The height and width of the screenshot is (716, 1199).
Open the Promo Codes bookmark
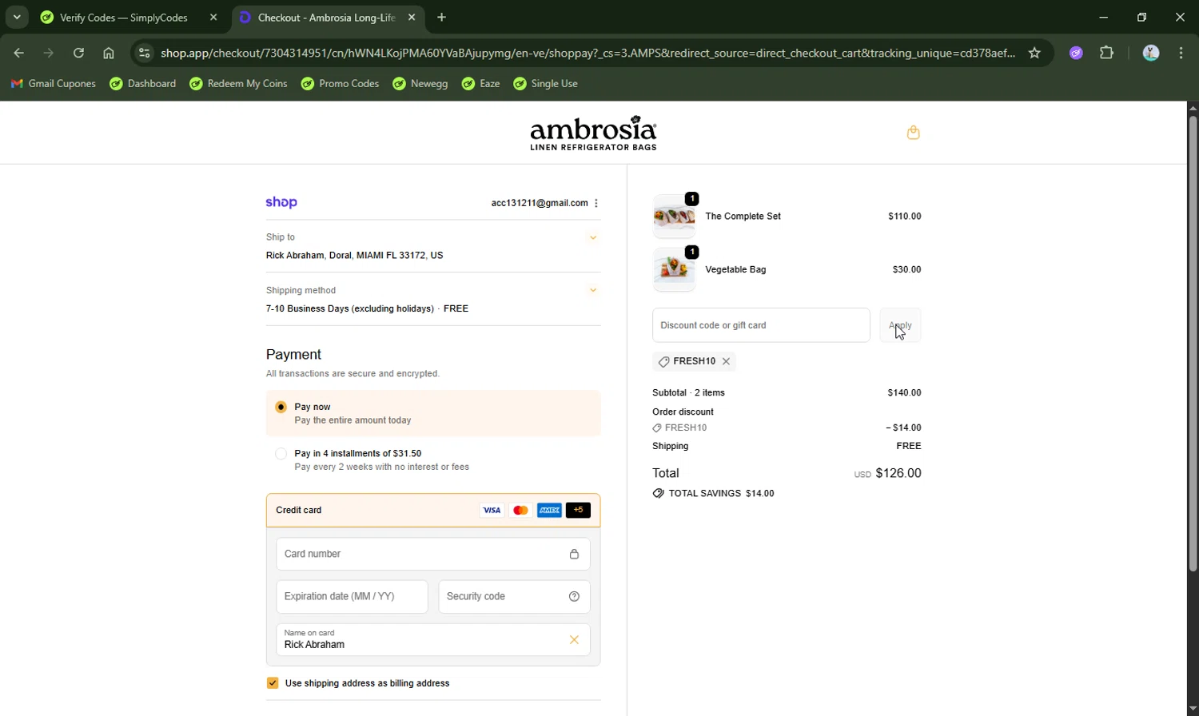[340, 83]
